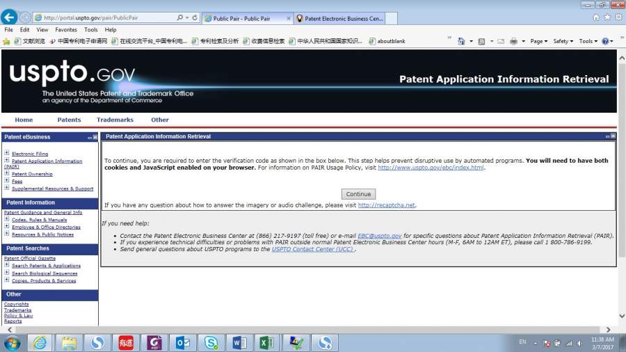Open the Page dropdown in command bar

pyautogui.click(x=538, y=41)
